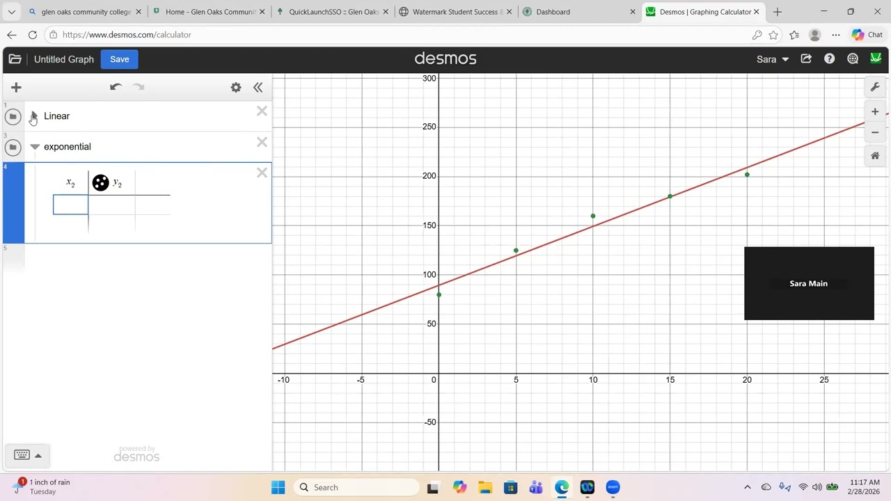The image size is (891, 501).
Task: Open language globe menu
Action: point(852,59)
